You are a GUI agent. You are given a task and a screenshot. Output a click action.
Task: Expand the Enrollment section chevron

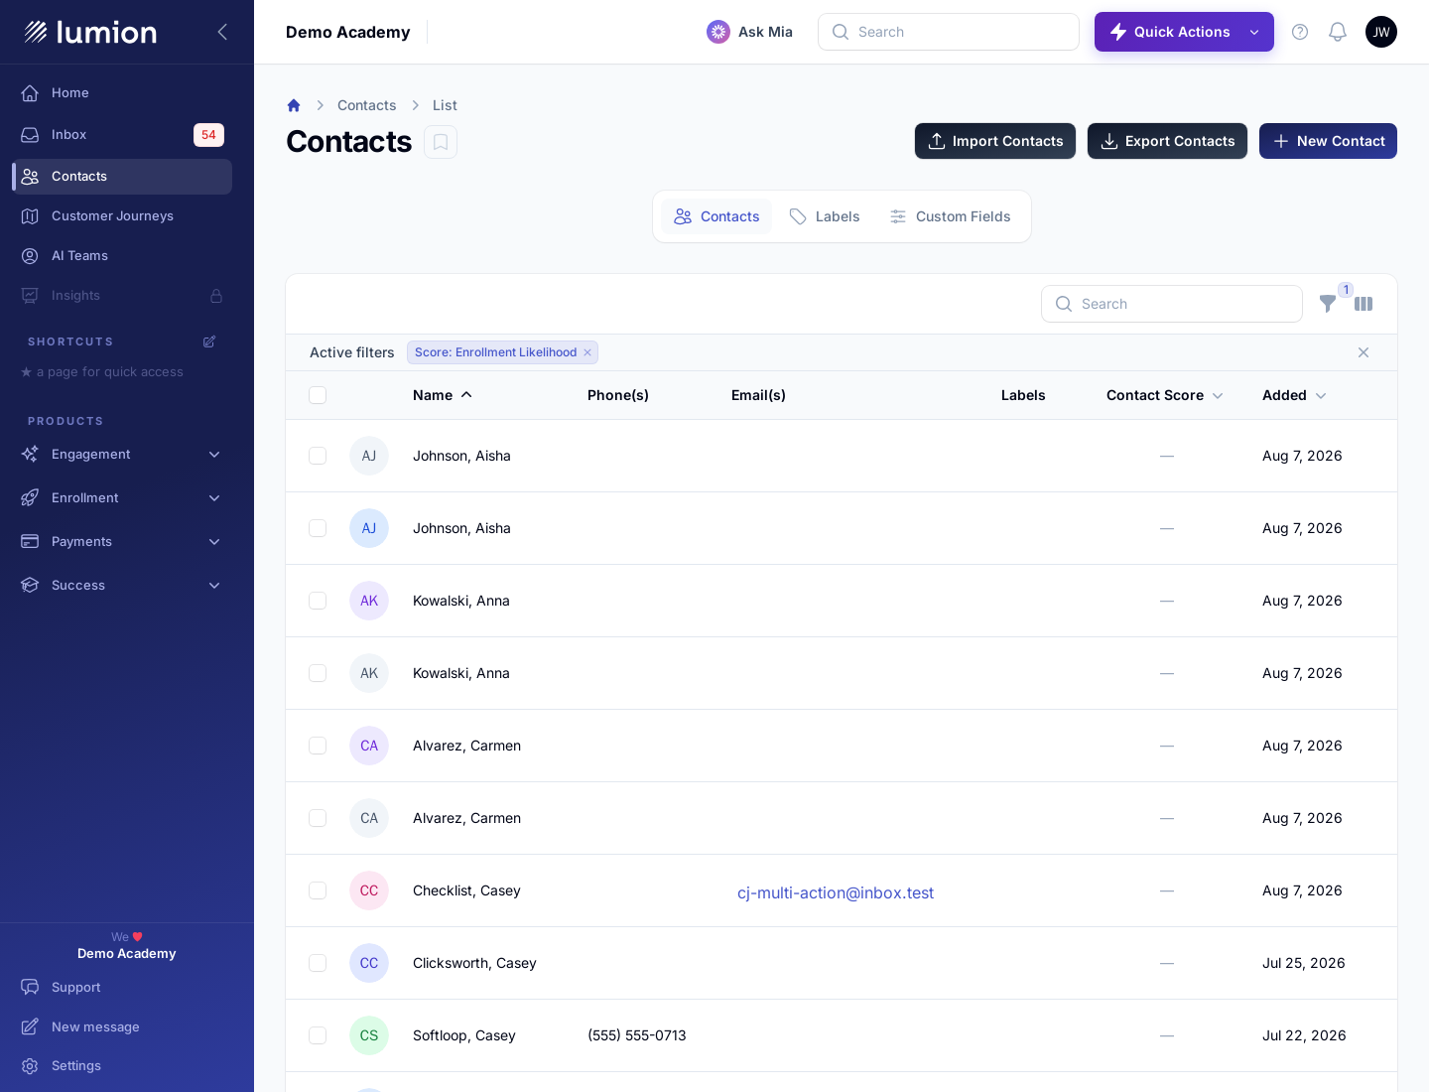214,498
